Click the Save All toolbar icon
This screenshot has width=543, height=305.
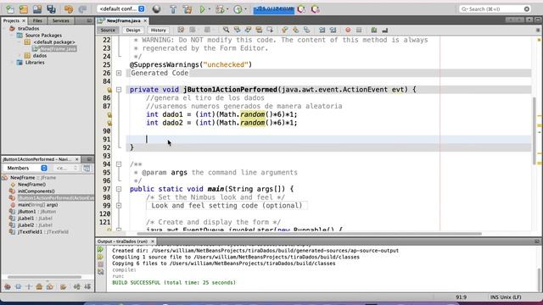point(51,9)
